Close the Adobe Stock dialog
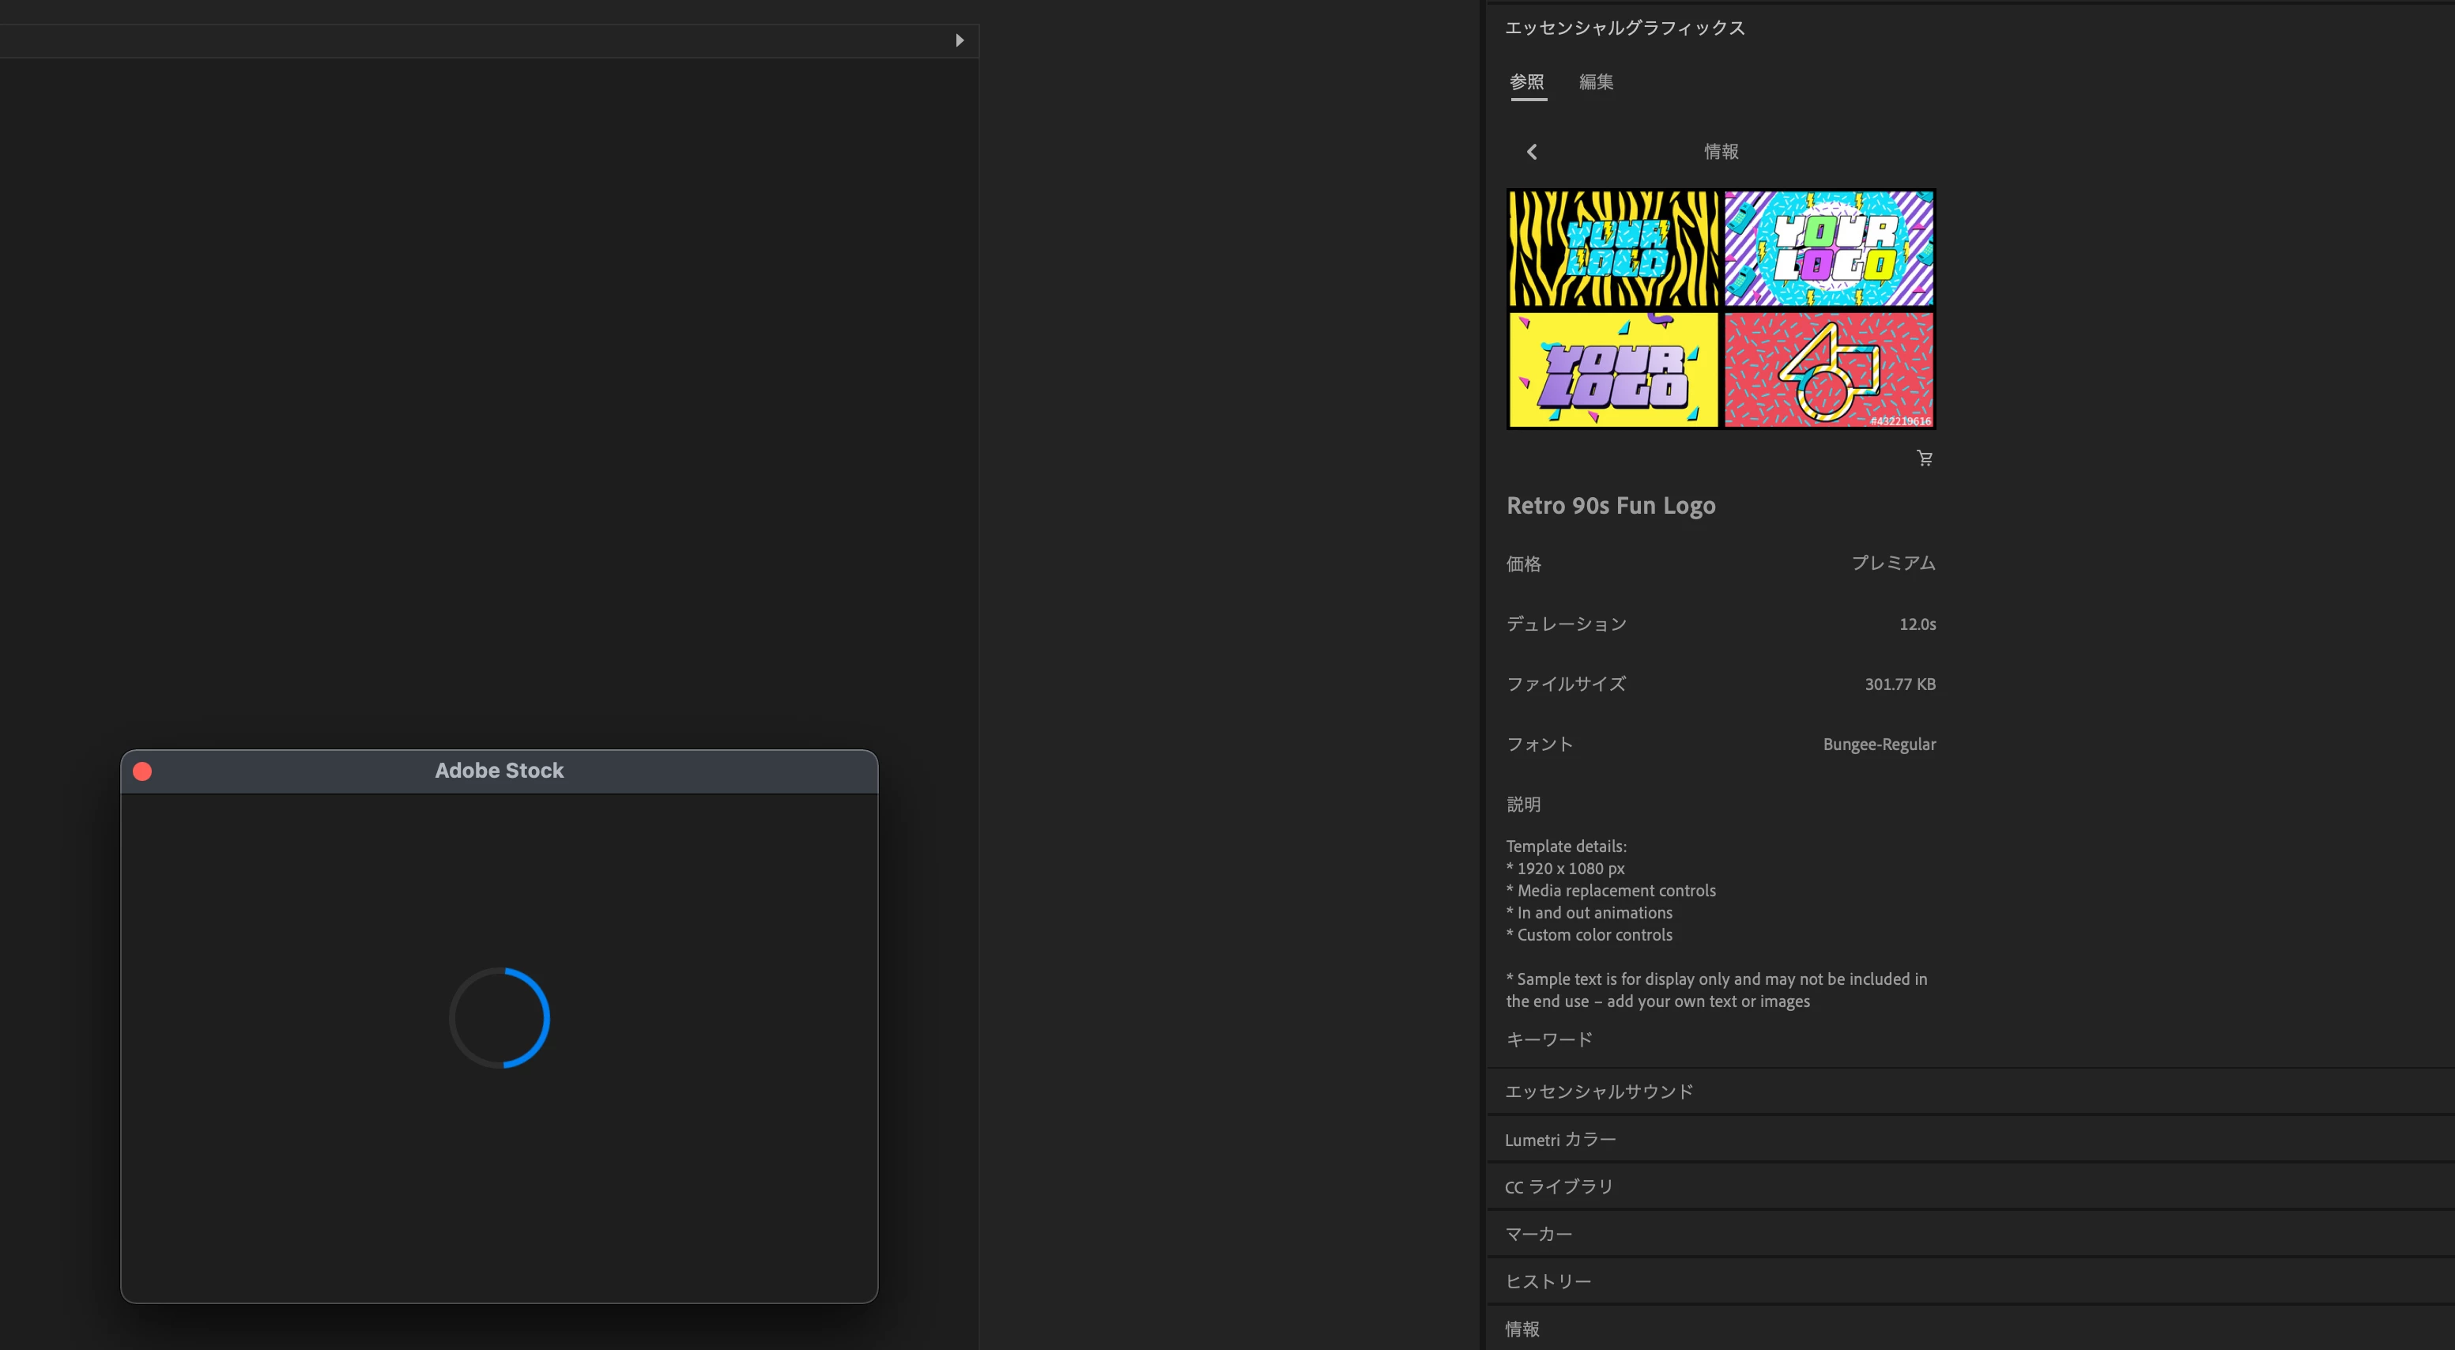 coord(142,771)
